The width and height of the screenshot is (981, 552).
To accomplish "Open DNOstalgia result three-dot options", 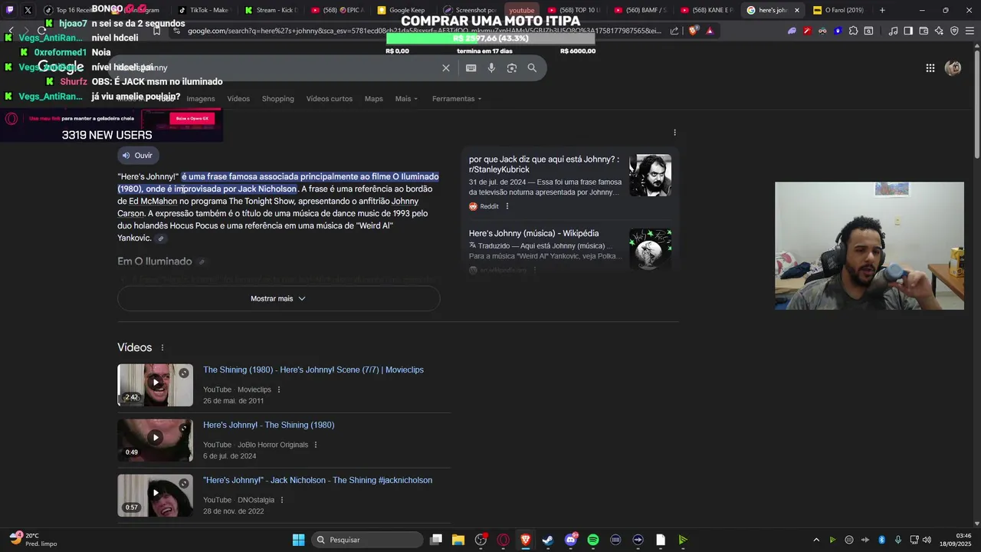I will coord(282,500).
